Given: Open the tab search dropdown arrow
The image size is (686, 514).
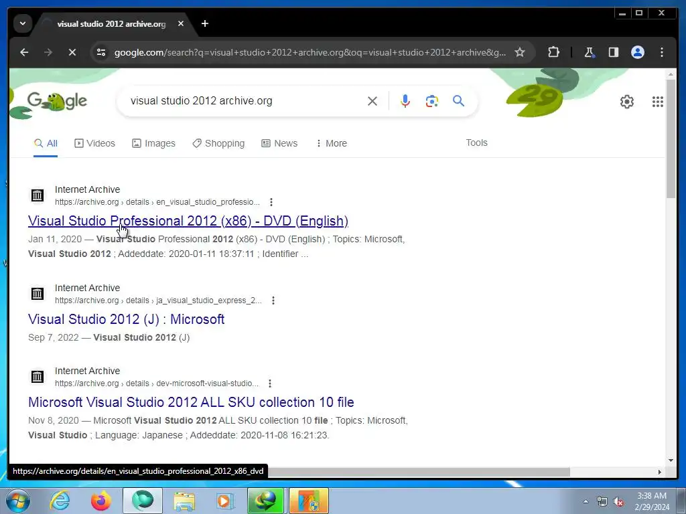Looking at the screenshot, I should click(x=23, y=23).
